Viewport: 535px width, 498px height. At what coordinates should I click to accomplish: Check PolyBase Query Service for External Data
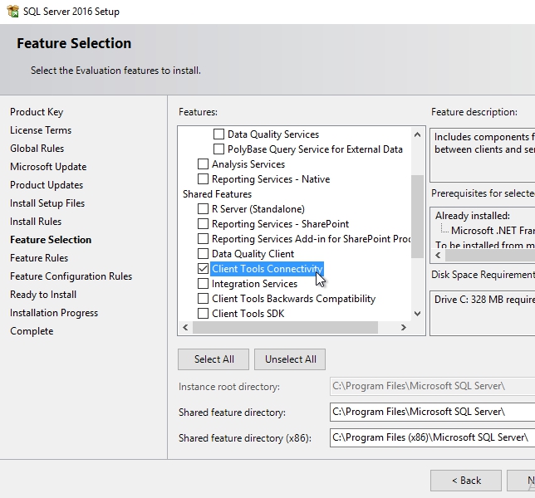(219, 149)
